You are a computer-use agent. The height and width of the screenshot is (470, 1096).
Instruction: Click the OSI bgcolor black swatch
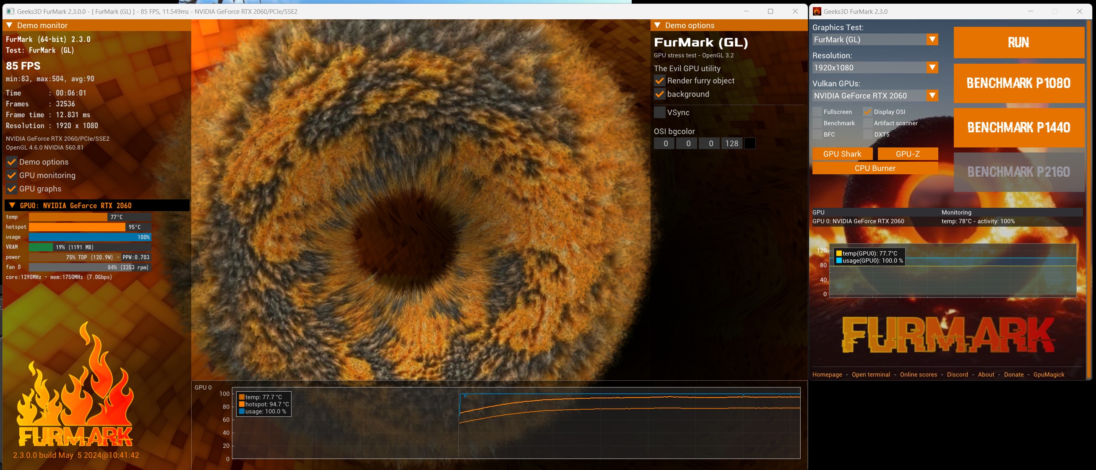coord(750,144)
